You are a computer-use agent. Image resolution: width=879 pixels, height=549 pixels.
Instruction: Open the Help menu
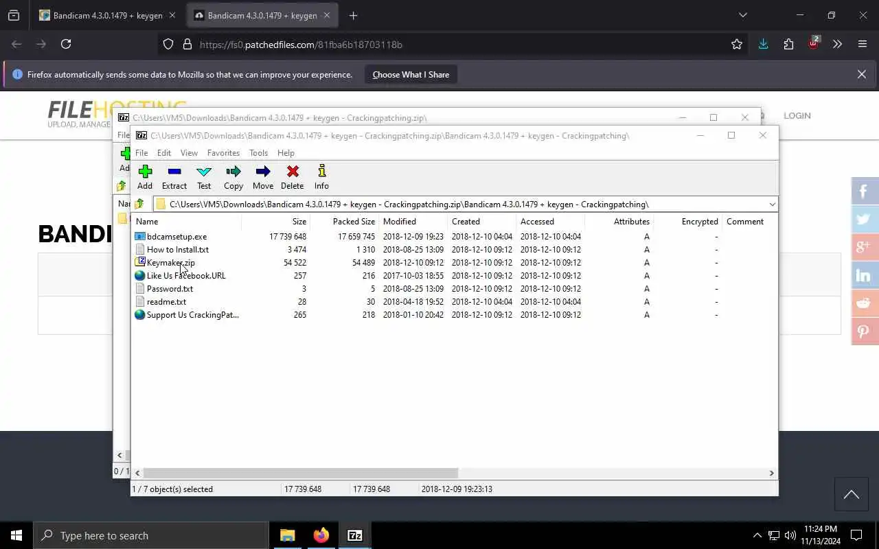286,152
